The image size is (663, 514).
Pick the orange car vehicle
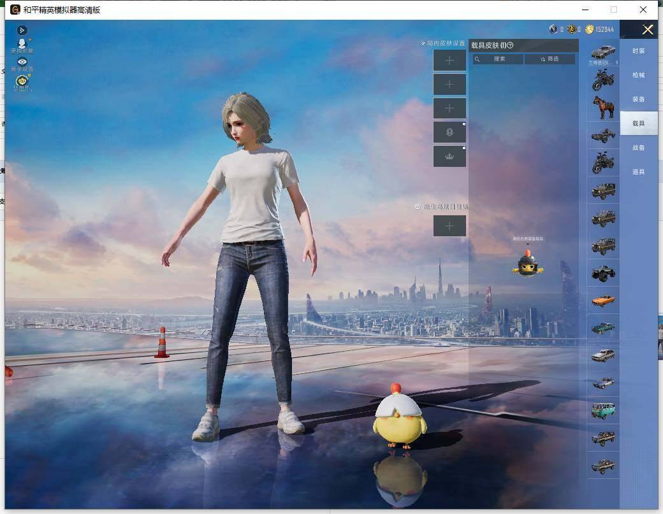click(603, 301)
